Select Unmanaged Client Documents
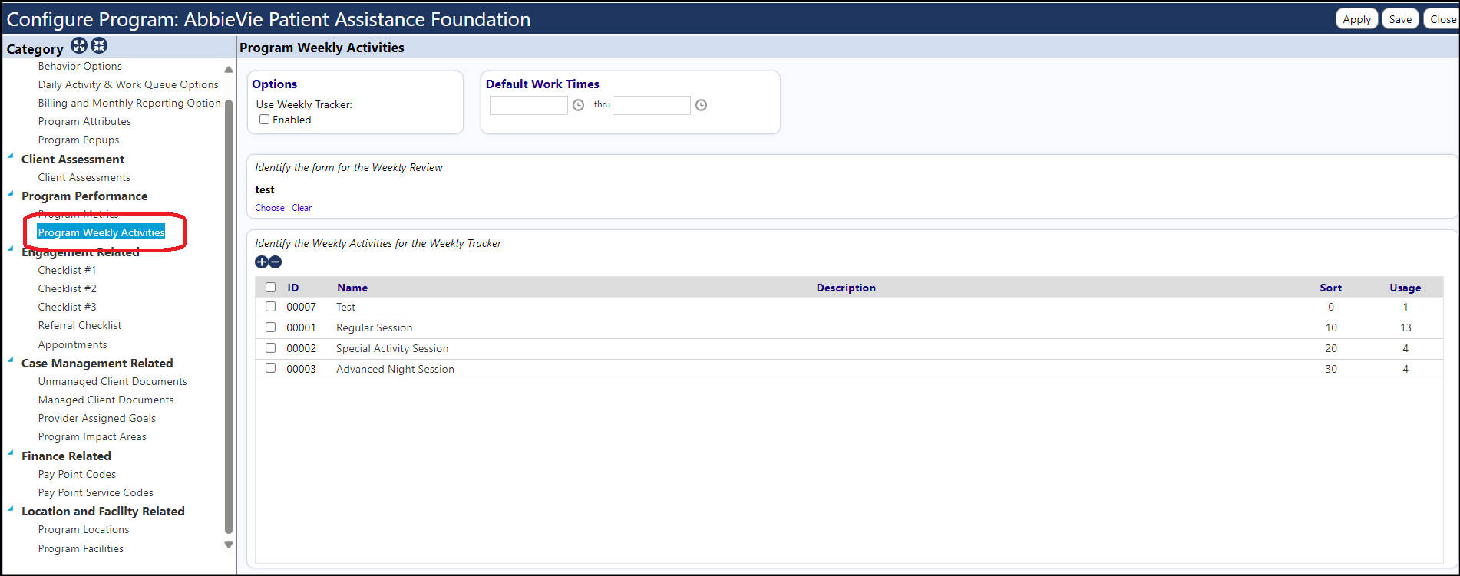 coord(112,382)
